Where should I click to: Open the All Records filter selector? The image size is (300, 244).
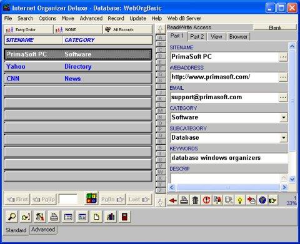pyautogui.click(x=127, y=29)
